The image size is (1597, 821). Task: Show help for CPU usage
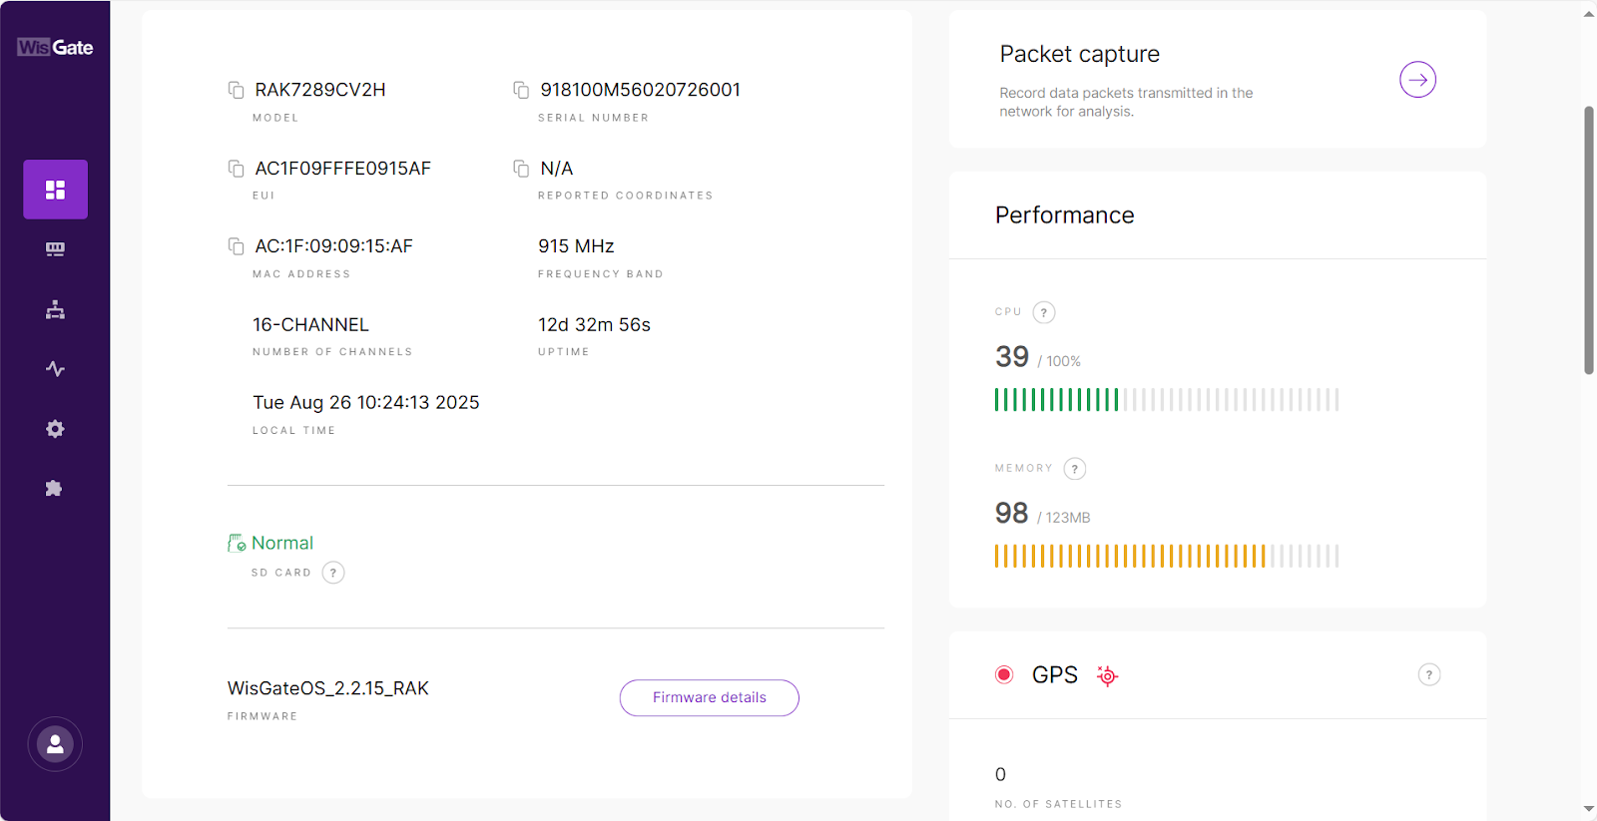coord(1044,313)
